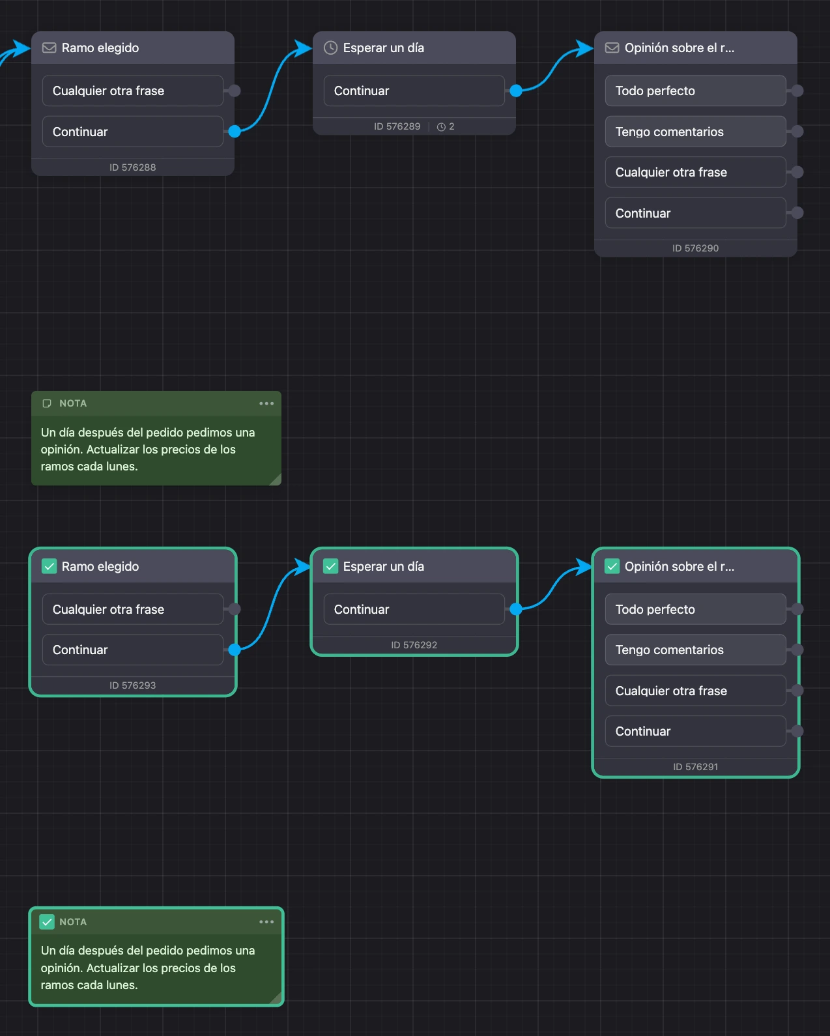Select Tengo comentarios in block ID 576290
The height and width of the screenshot is (1036, 830).
(695, 132)
